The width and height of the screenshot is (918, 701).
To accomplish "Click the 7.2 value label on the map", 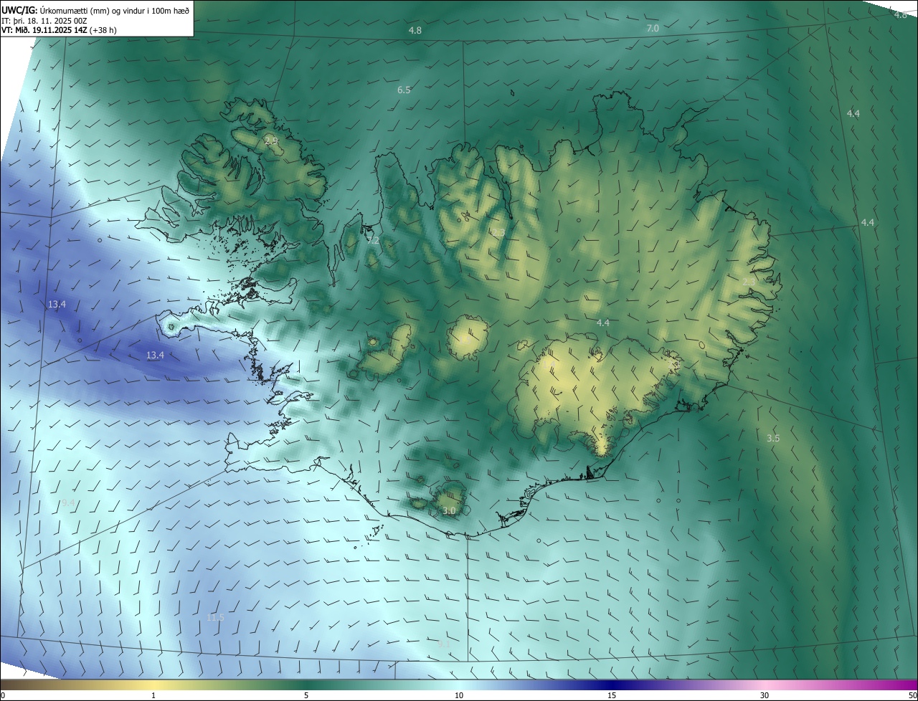I will point(373,241).
